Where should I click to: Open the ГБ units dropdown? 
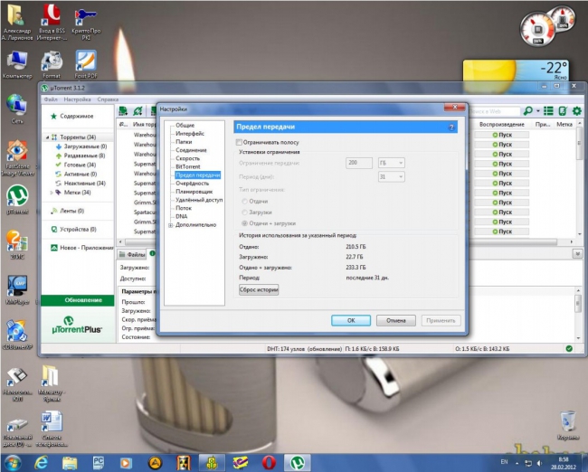[391, 163]
